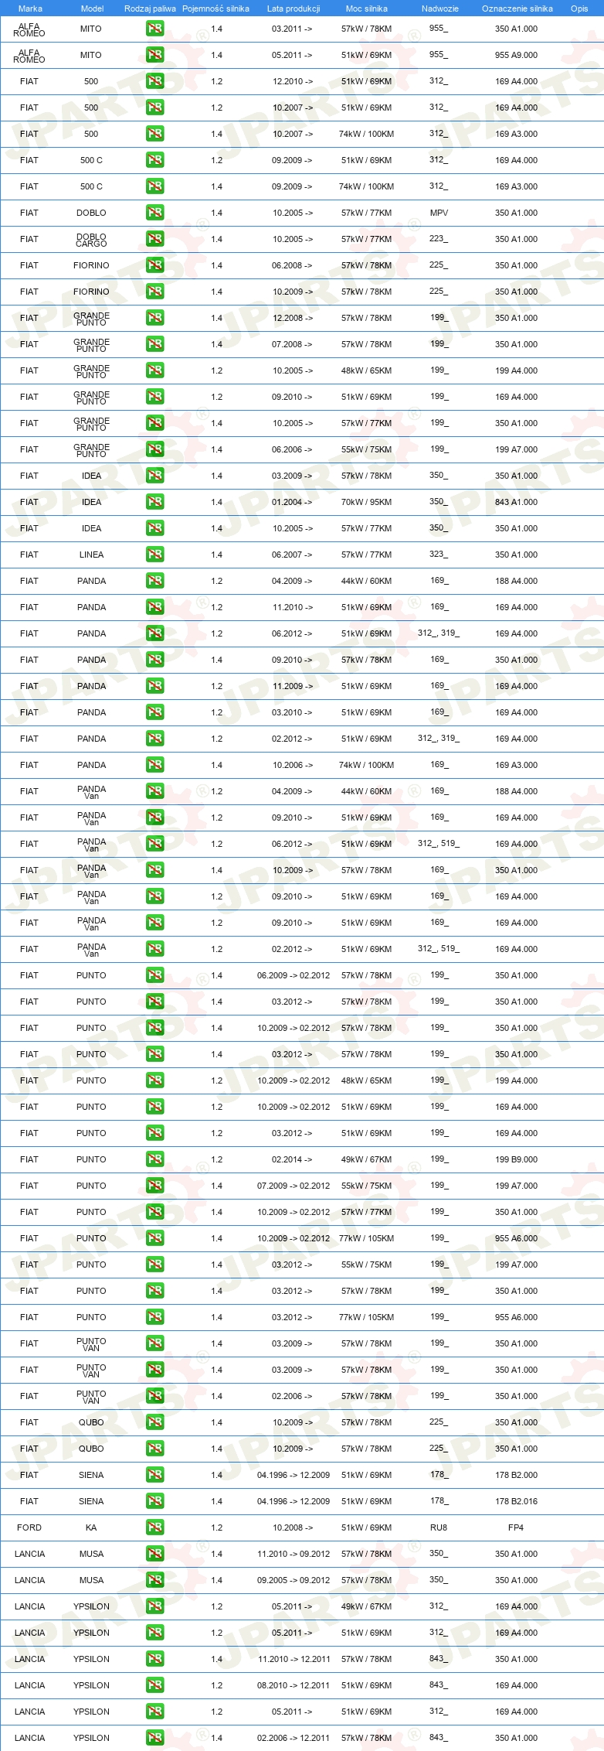Click production date 08.2010 -> 12.2011

pos(294,1685)
